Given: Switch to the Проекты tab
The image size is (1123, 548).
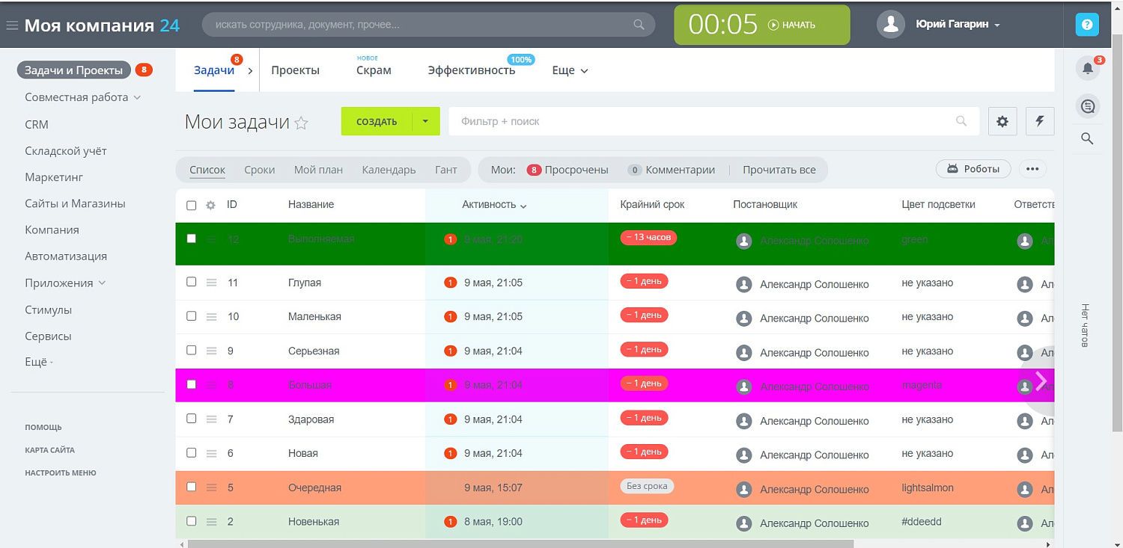Looking at the screenshot, I should tap(295, 70).
